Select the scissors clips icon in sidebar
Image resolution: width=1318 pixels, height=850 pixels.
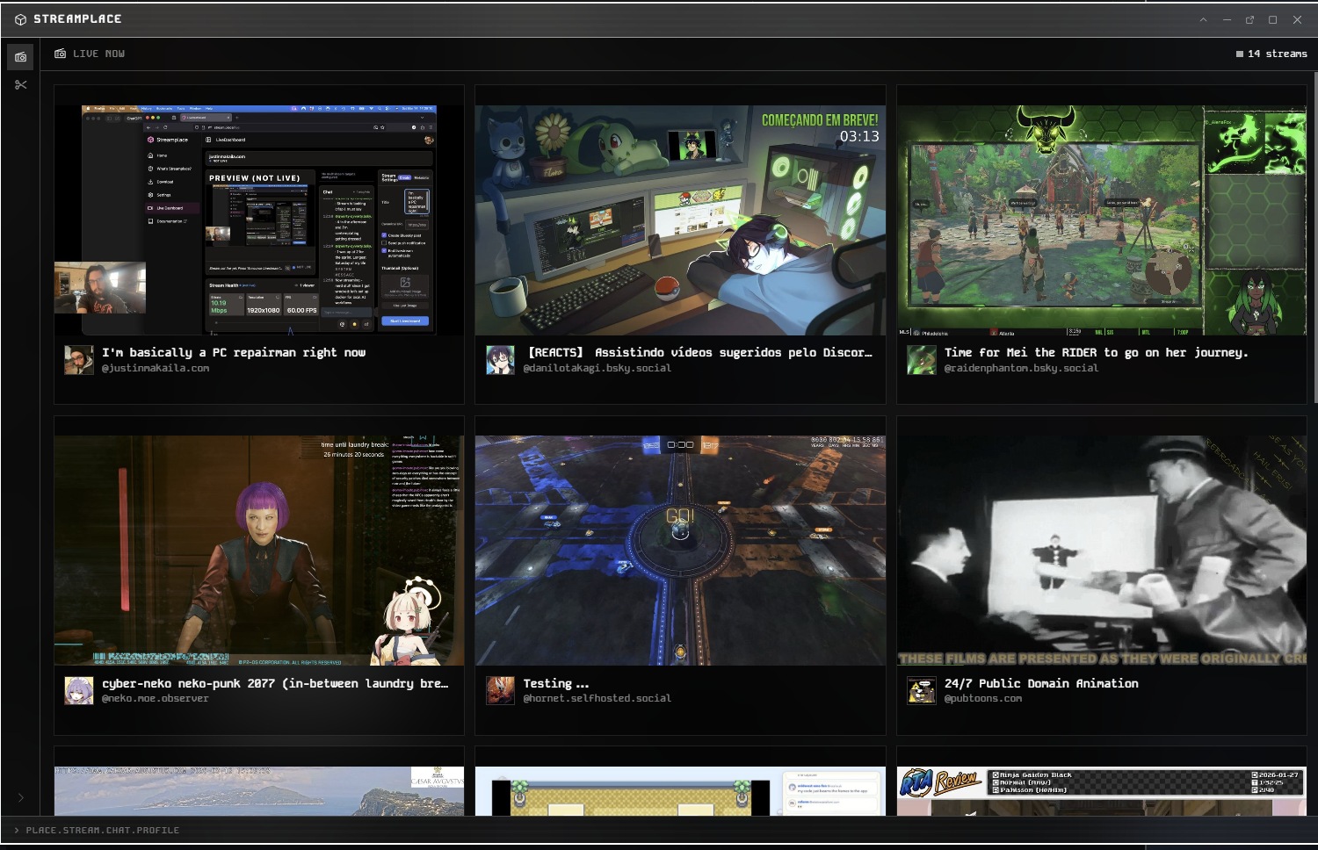(x=20, y=84)
